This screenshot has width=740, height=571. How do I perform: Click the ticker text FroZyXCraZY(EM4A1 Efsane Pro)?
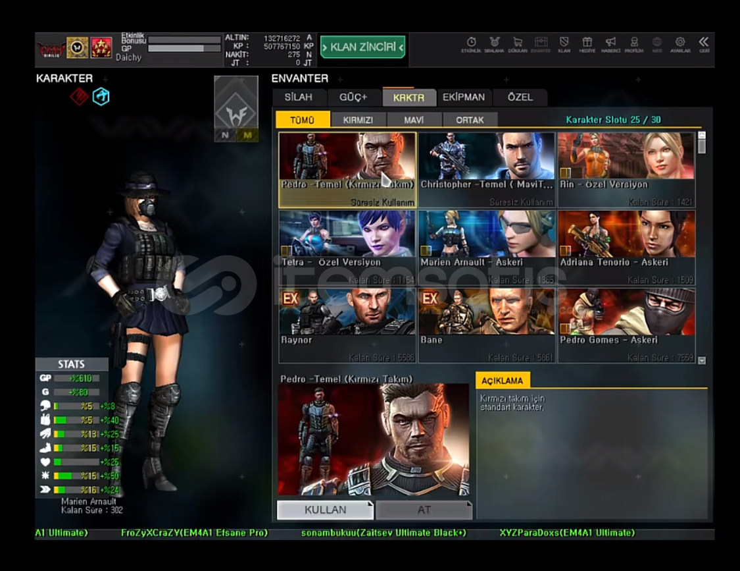tap(195, 533)
